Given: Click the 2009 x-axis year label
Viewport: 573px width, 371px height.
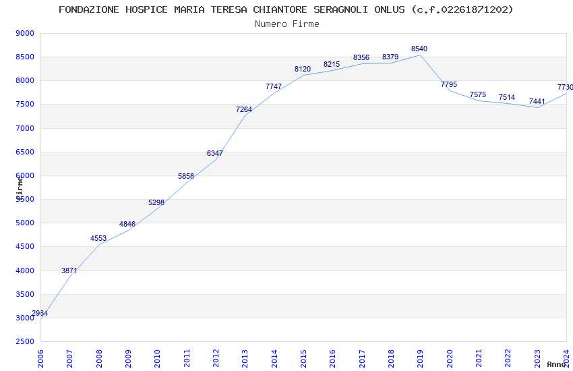Looking at the screenshot, I should point(128,358).
